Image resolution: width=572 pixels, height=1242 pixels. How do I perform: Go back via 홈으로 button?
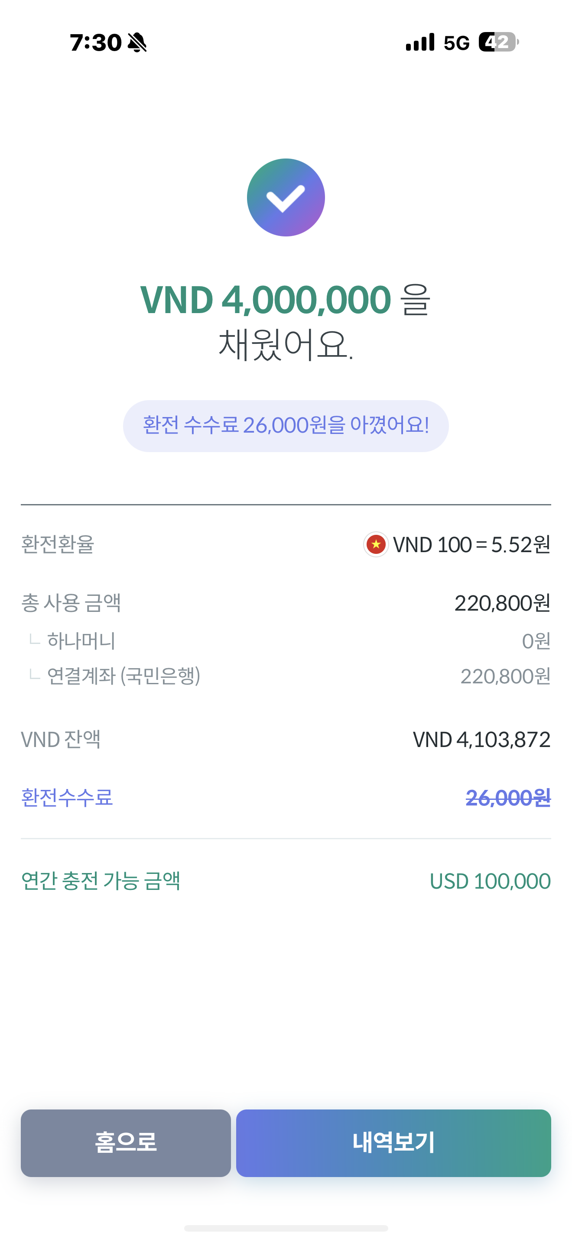click(125, 1143)
